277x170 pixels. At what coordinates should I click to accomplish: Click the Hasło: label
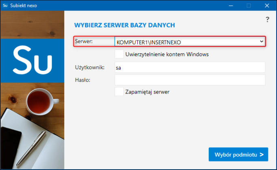tap(83, 80)
